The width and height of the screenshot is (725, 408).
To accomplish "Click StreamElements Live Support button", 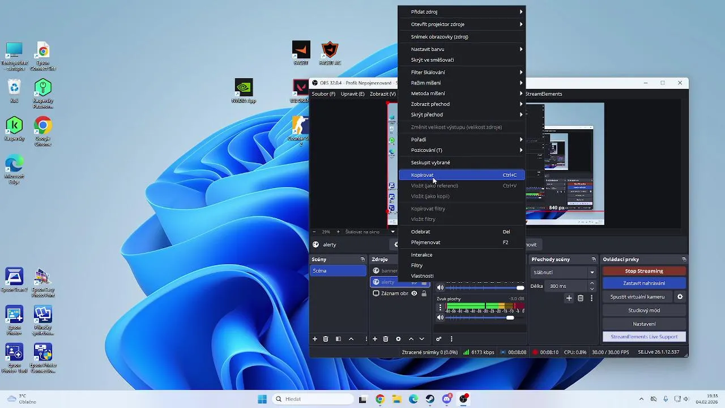I will (x=644, y=337).
